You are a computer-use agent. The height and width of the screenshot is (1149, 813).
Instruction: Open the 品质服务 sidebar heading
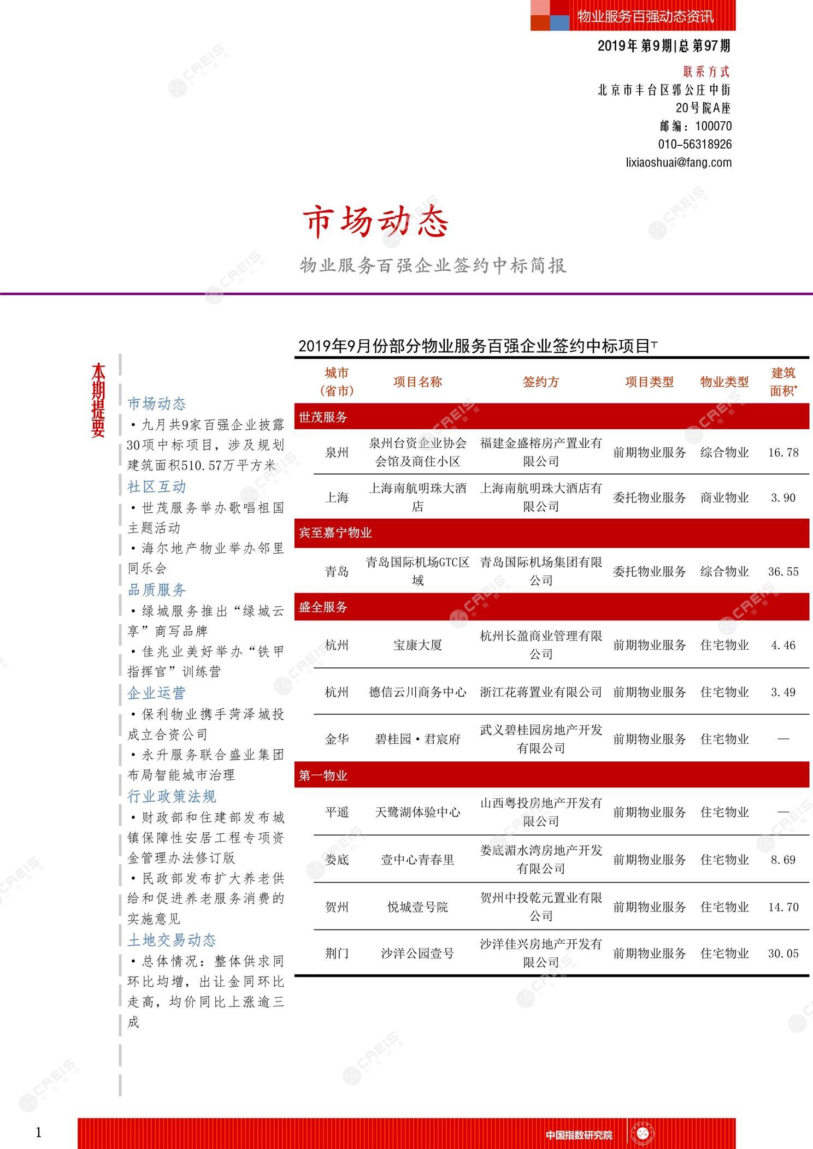point(157,590)
